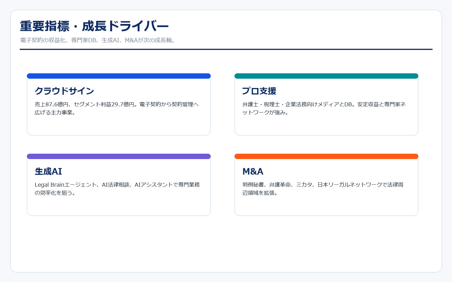Select the description mentioning 弁護士・税理士
This screenshot has height=282, width=452.
324,108
